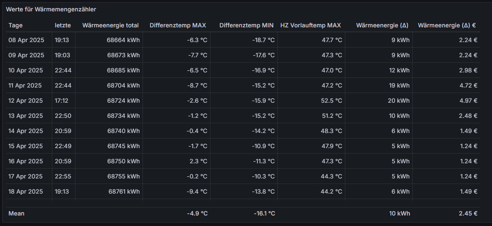Screen dimensions: 492x226
Task: Sort by the Differenztemp MAX column header
Action: click(x=178, y=25)
